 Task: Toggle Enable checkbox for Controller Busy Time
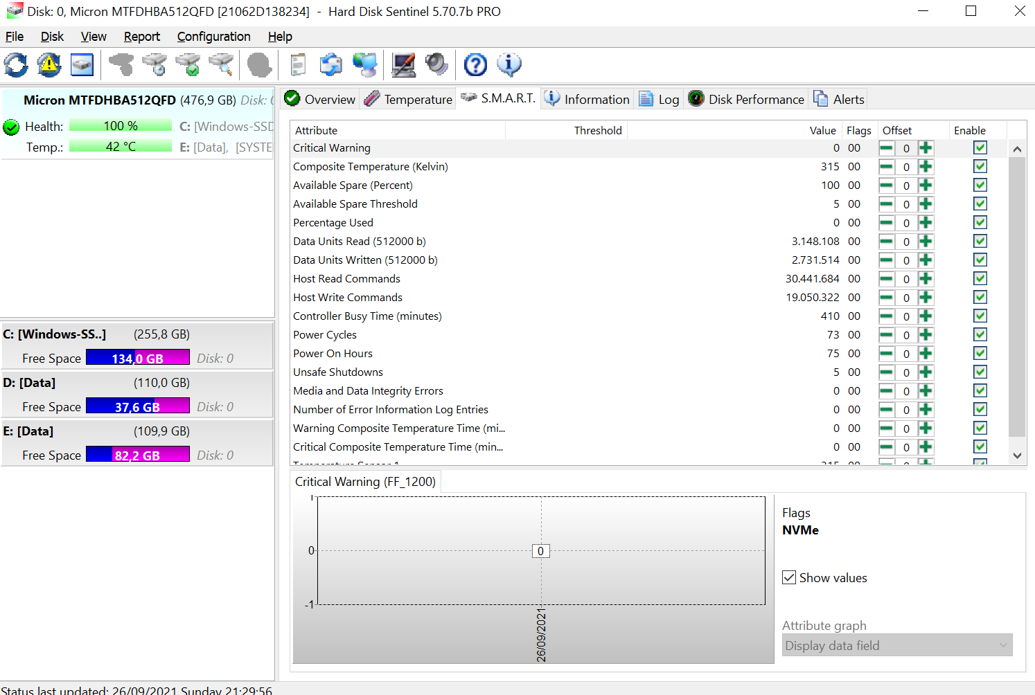tap(980, 316)
